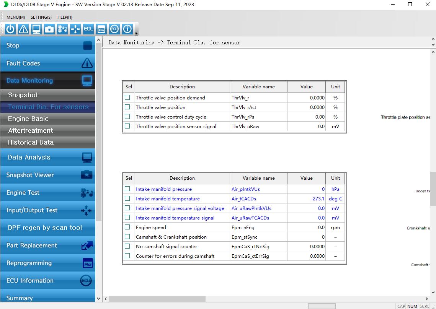This screenshot has height=309, width=436.
Task: Open the SETTING(S) menu
Action: pyautogui.click(x=41, y=17)
